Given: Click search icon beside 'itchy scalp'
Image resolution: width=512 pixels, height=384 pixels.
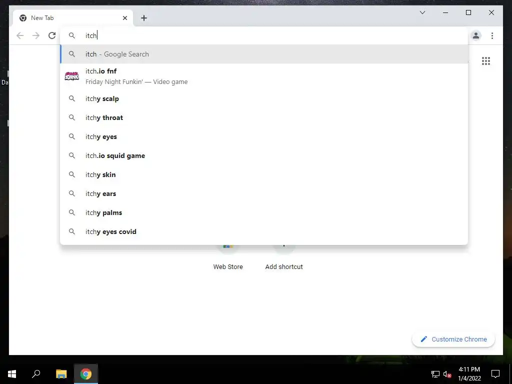Looking at the screenshot, I should click(72, 98).
